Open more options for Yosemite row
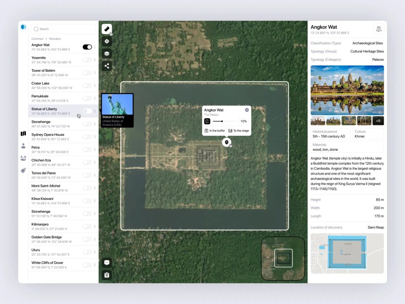Screen dimensions: 405x304 [95, 60]
